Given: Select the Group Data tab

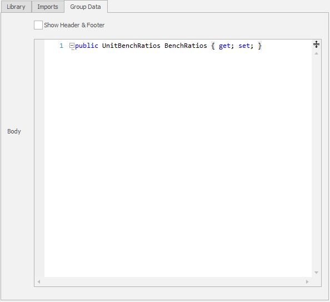Looking at the screenshot, I should point(86,7).
